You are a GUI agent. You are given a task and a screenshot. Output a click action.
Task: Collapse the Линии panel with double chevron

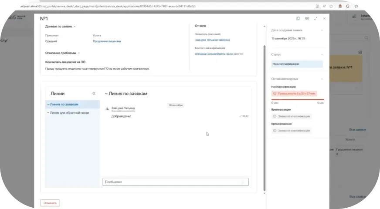(94, 94)
